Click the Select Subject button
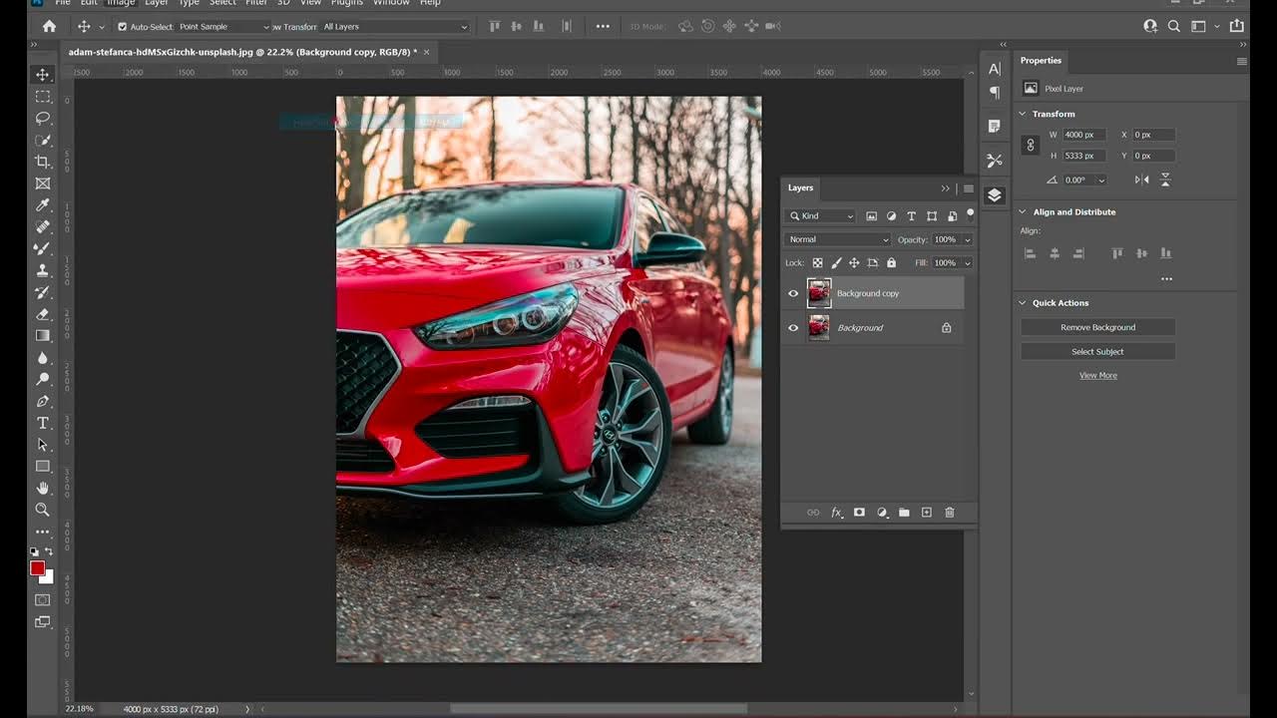Viewport: 1277px width, 718px height. pos(1097,351)
